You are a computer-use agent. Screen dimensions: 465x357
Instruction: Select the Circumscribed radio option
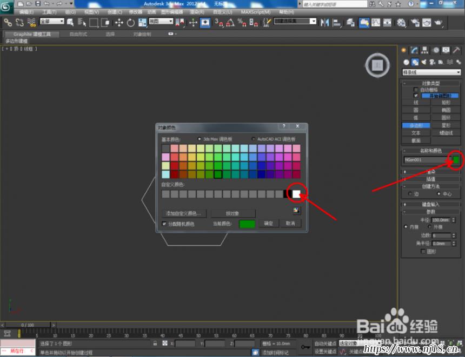(x=429, y=227)
